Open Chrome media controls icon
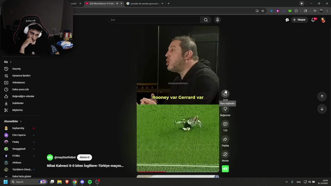Image resolution: width=331 pixels, height=186 pixels. (x=315, y=11)
